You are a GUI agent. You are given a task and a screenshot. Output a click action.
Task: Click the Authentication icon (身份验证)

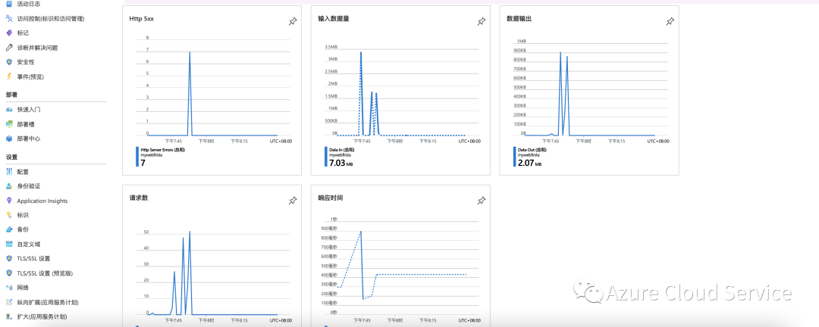[x=9, y=186]
